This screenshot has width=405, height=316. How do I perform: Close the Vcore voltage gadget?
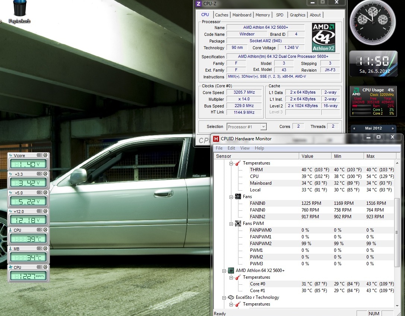(x=45, y=155)
